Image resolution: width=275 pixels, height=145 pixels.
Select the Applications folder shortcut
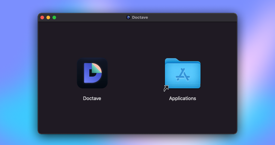tap(182, 74)
